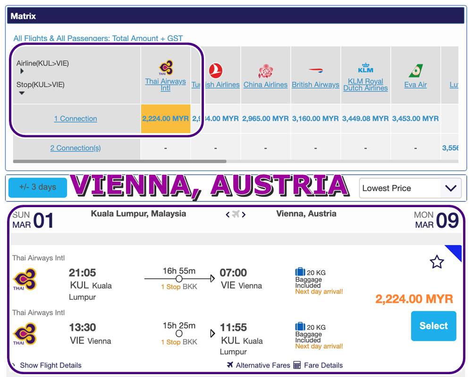This screenshot has height=377, width=472.
Task: Click the 11:55 arrival time
Action: [x=233, y=327]
